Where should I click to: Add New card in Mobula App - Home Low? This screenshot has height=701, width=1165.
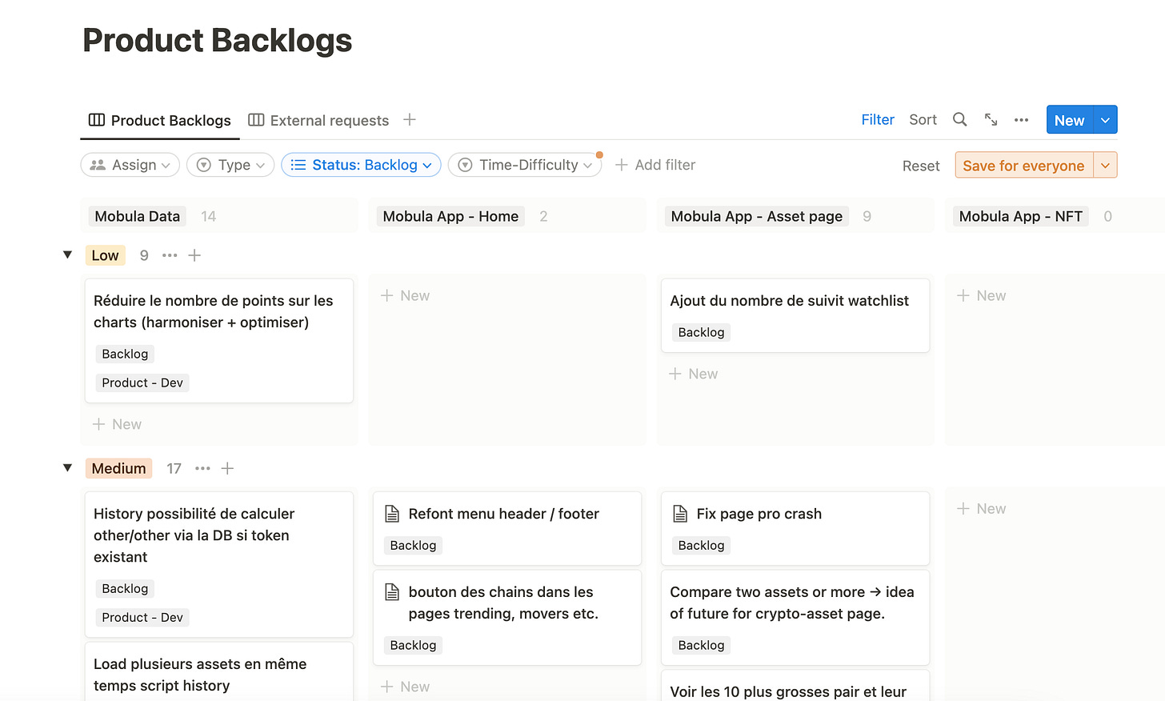click(406, 295)
